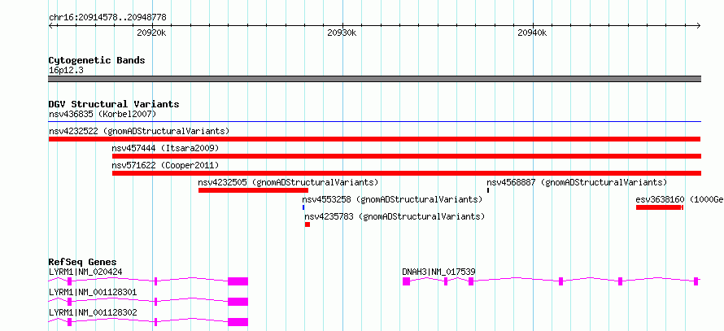Open the DNAH3|NM_017539 gene label
The height and width of the screenshot is (331, 724).
click(438, 272)
